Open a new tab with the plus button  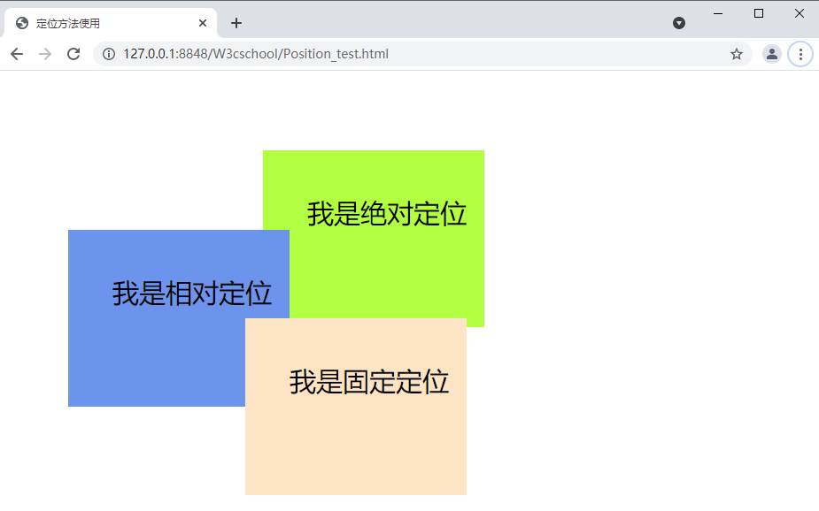(x=236, y=23)
